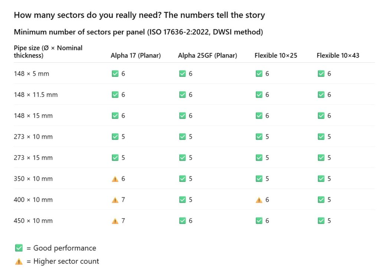Viewport: 380px width, 275px height.
Task: Click Flexible 10×25 checkmark for 148 × 15 mm
Action: pyautogui.click(x=259, y=116)
